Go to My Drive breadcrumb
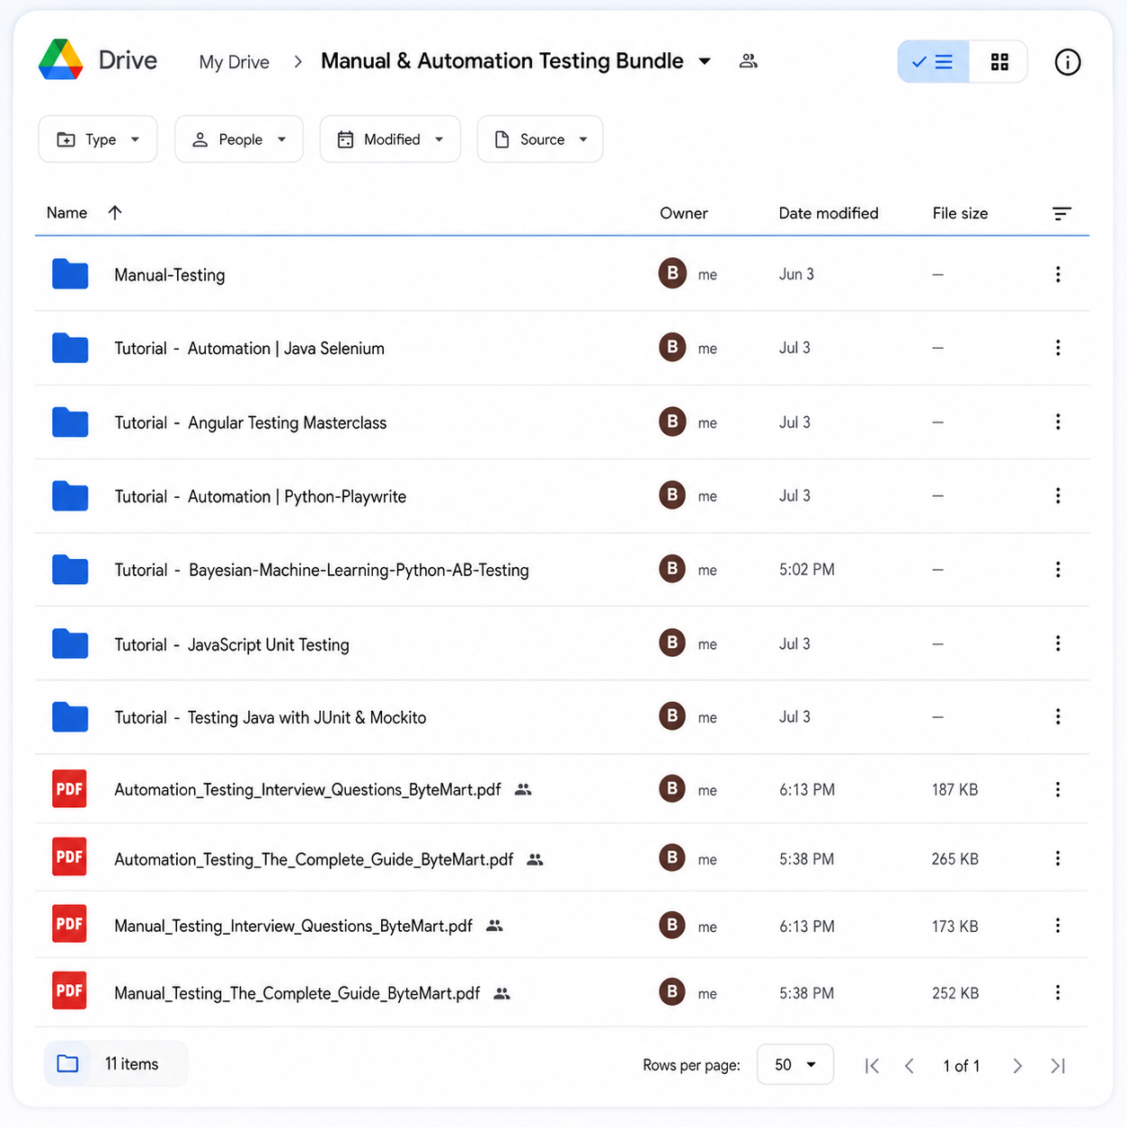This screenshot has width=1127, height=1127. click(235, 62)
